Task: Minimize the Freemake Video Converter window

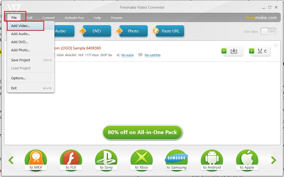Action: coord(264,8)
